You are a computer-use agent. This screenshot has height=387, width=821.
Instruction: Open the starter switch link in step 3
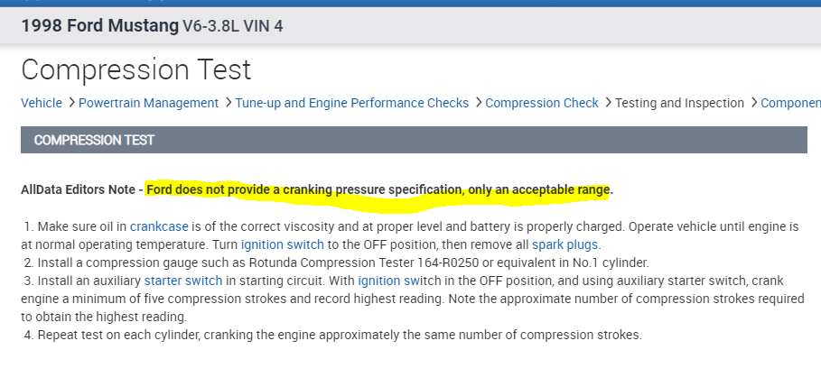(182, 281)
